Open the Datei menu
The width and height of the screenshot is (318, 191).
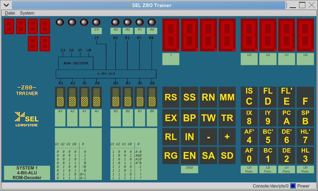(x=10, y=13)
